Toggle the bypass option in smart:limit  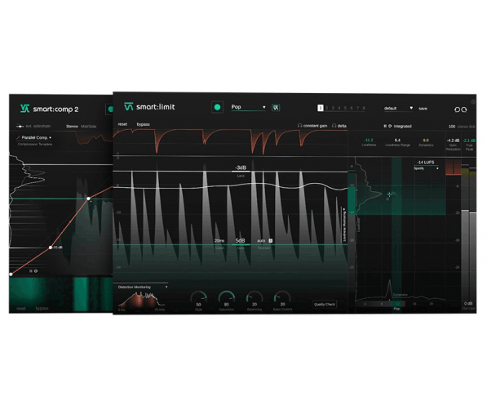coord(144,124)
